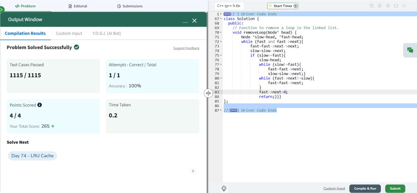
Task: Click the next chevron in Solve Next
Action: [x=193, y=171]
